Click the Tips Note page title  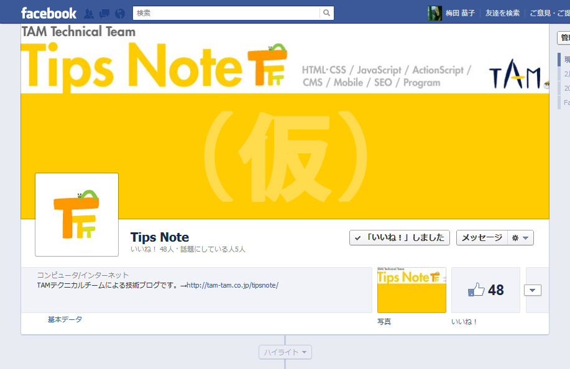[x=160, y=237]
